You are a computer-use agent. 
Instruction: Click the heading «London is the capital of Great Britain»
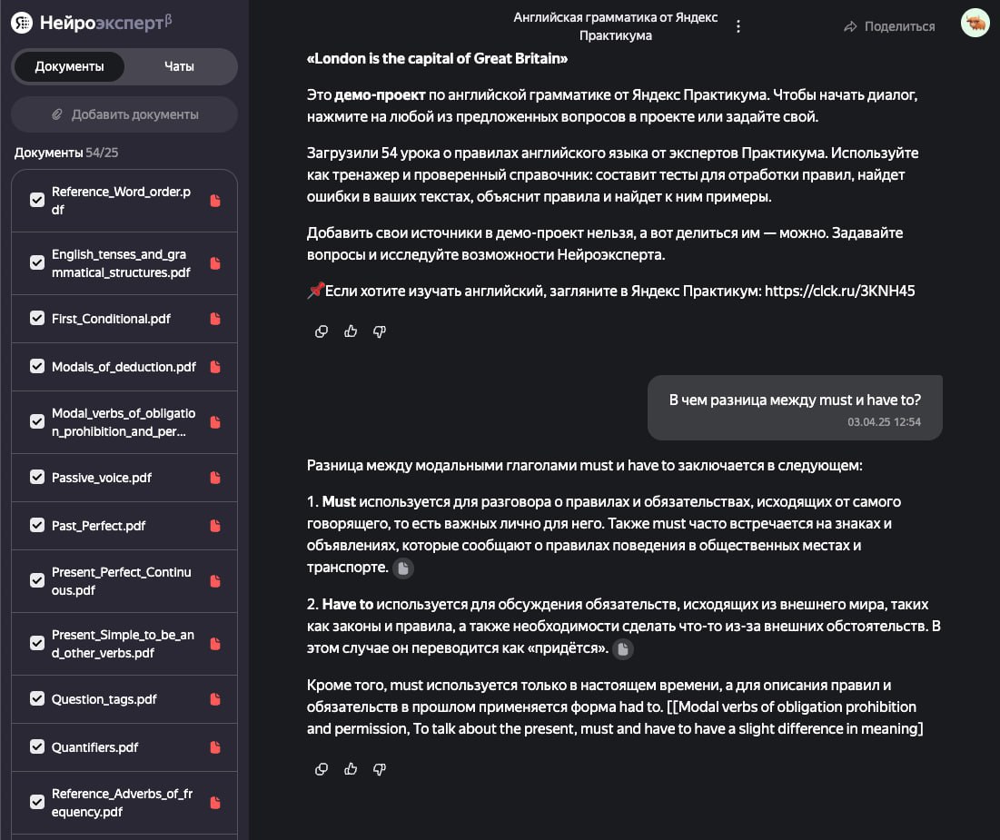[437, 59]
